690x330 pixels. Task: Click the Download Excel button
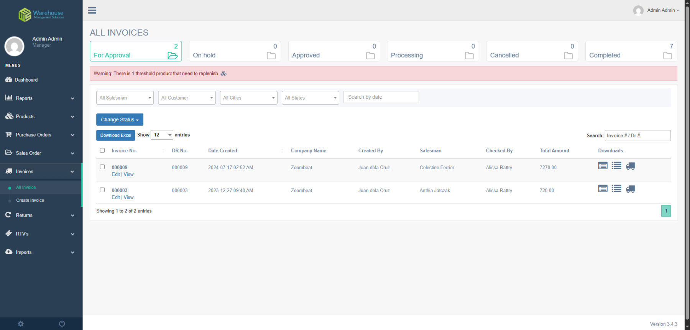115,135
